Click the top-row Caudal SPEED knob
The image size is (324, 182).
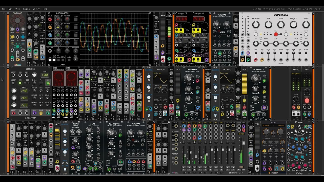217,24
